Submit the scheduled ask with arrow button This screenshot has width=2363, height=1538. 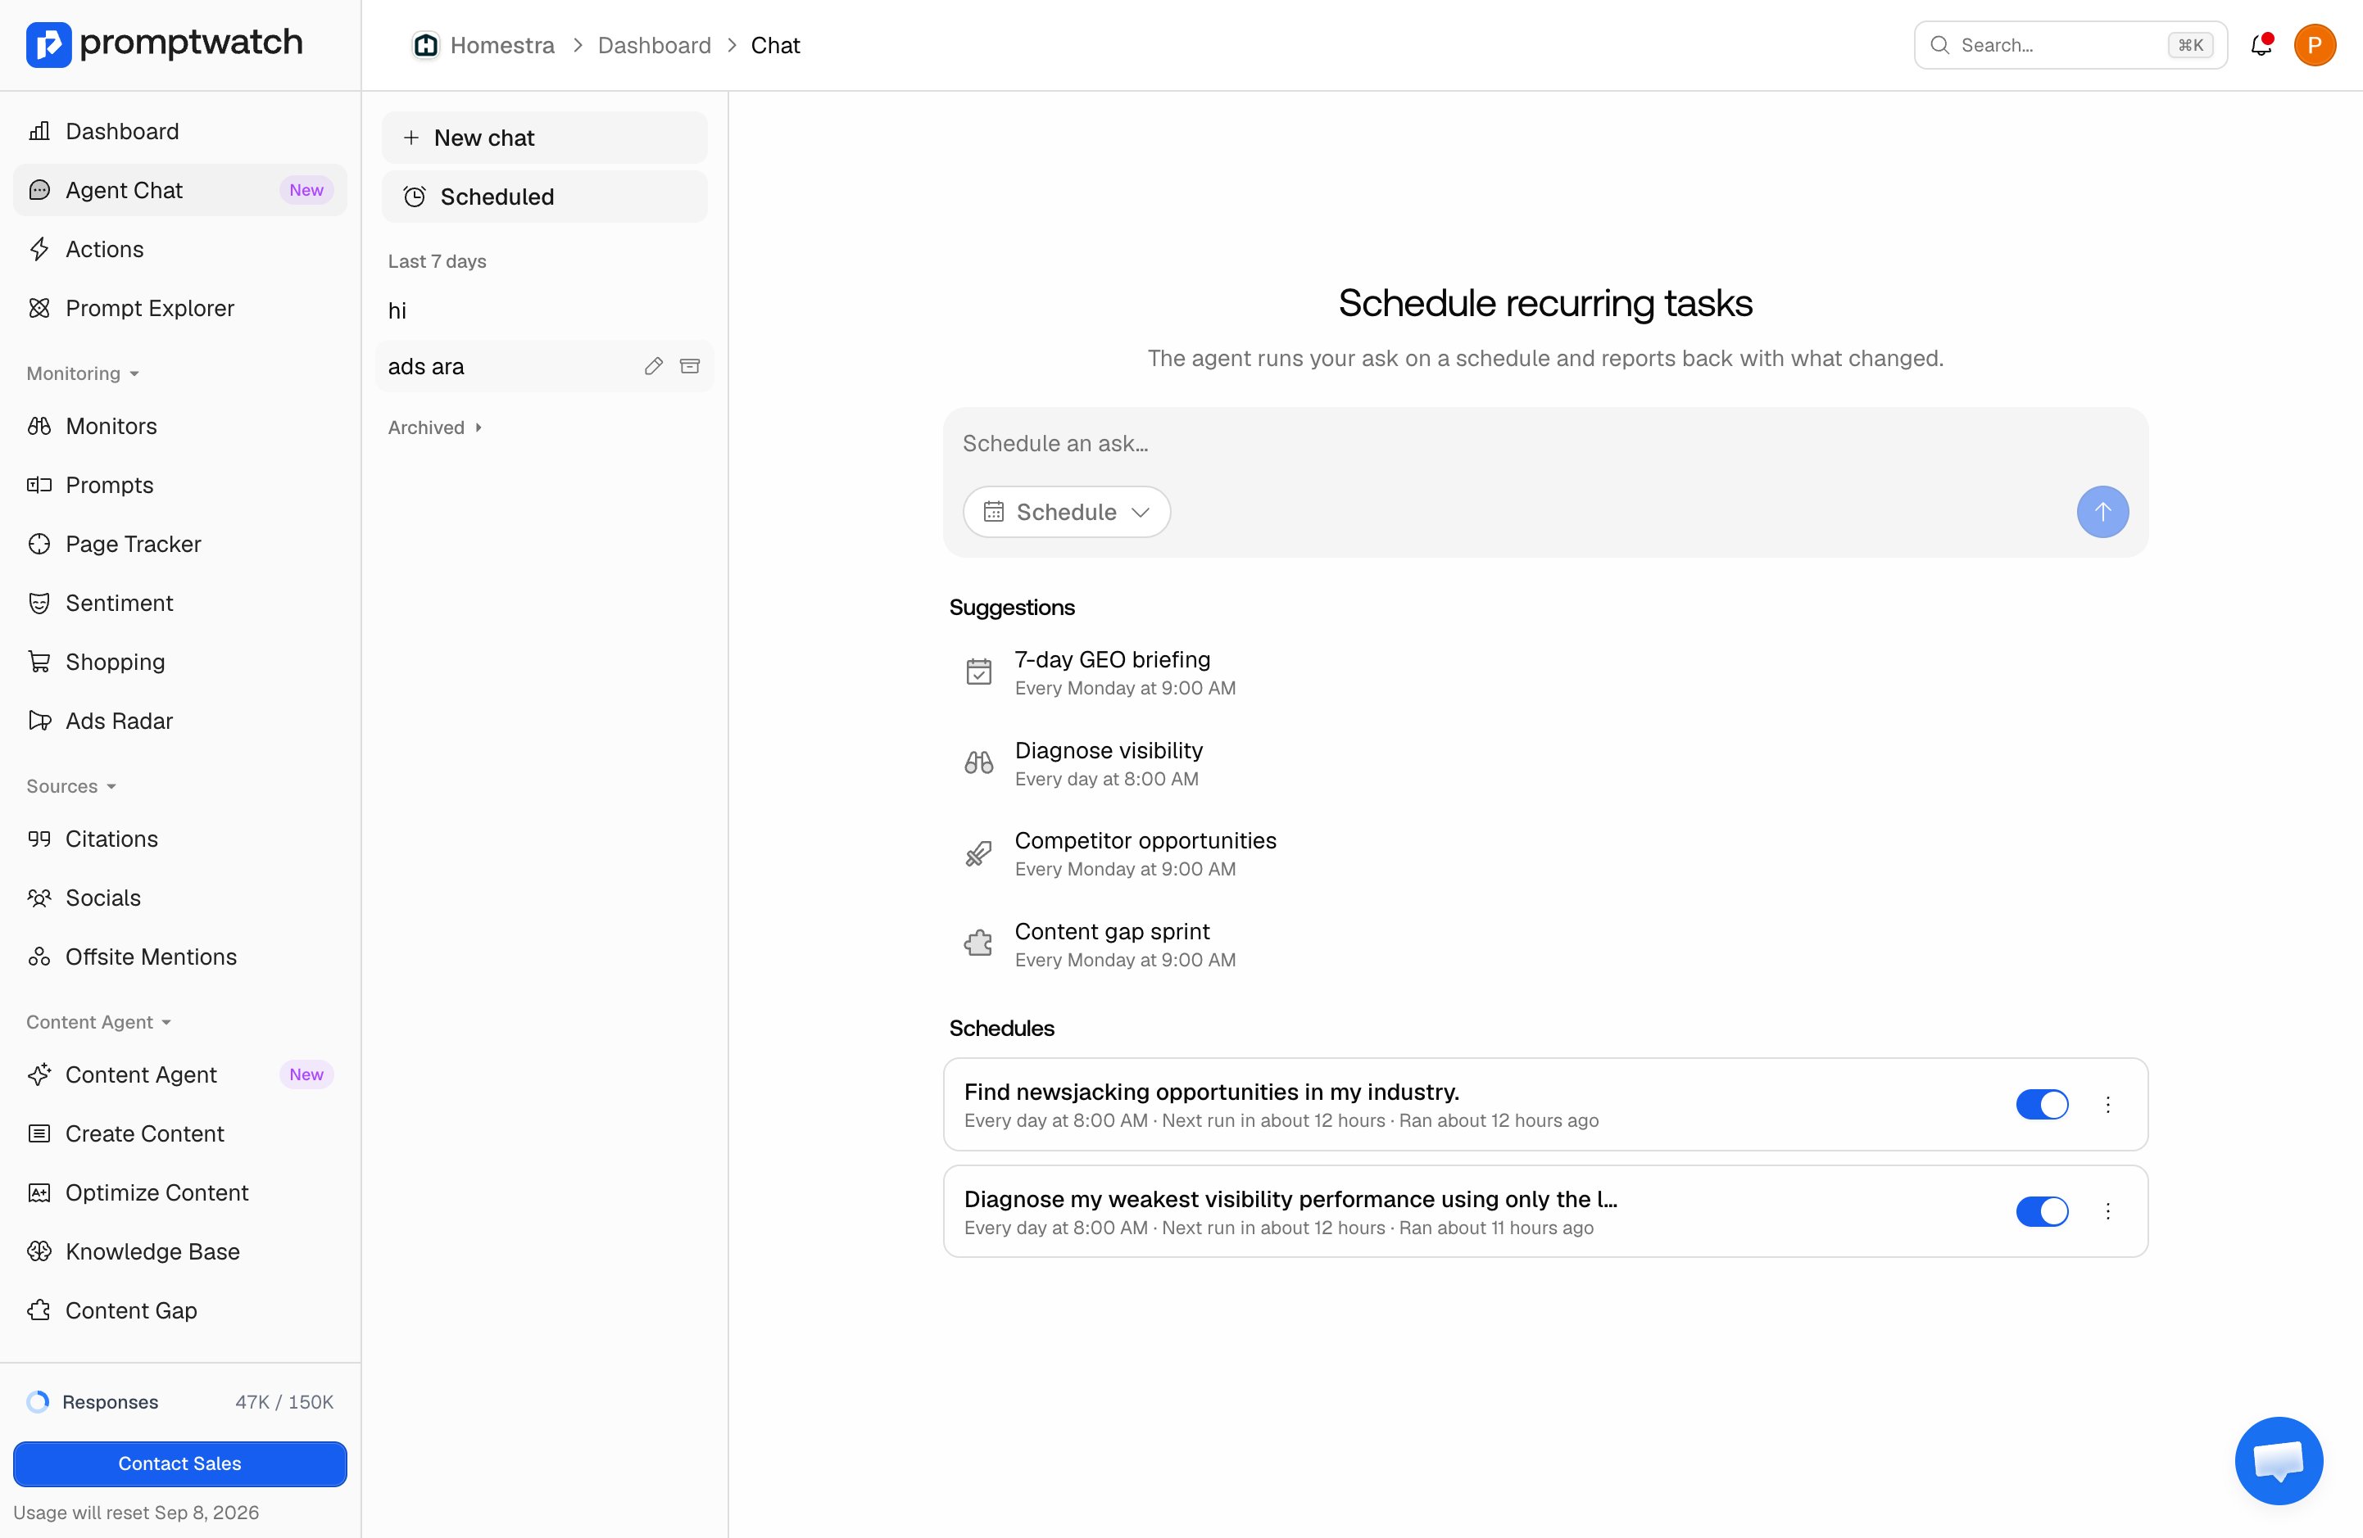pyautogui.click(x=2102, y=512)
